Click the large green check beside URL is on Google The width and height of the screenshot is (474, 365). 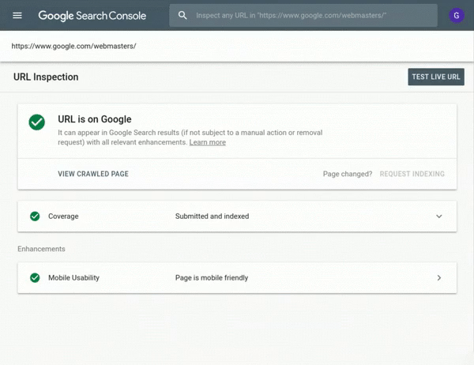[36, 122]
